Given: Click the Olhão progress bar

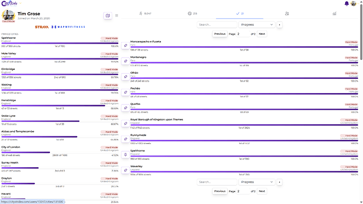Looking at the screenshot, I should click(x=244, y=78).
